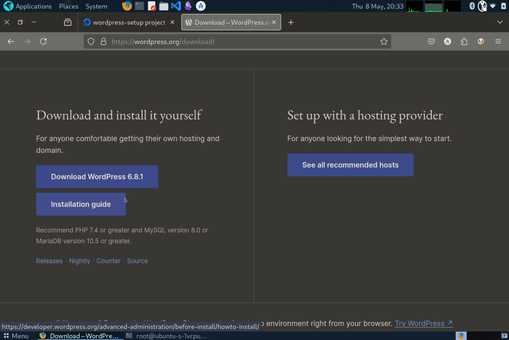The width and height of the screenshot is (509, 340).
Task: Open the Wi-Fi network tray icon
Action: [493, 6]
